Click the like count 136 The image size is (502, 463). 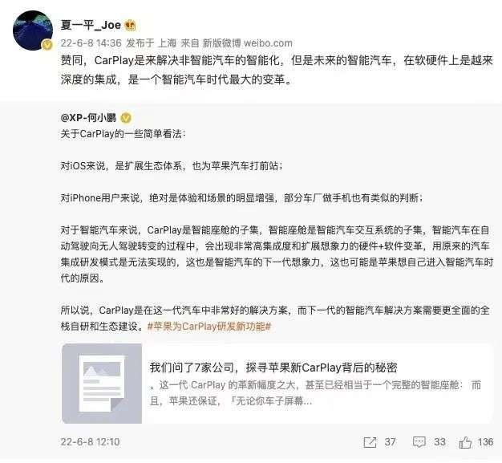[485, 442]
